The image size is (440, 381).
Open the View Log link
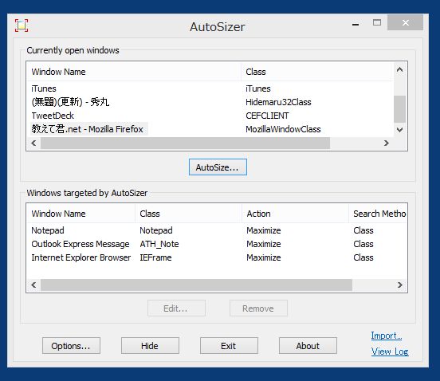pos(390,352)
